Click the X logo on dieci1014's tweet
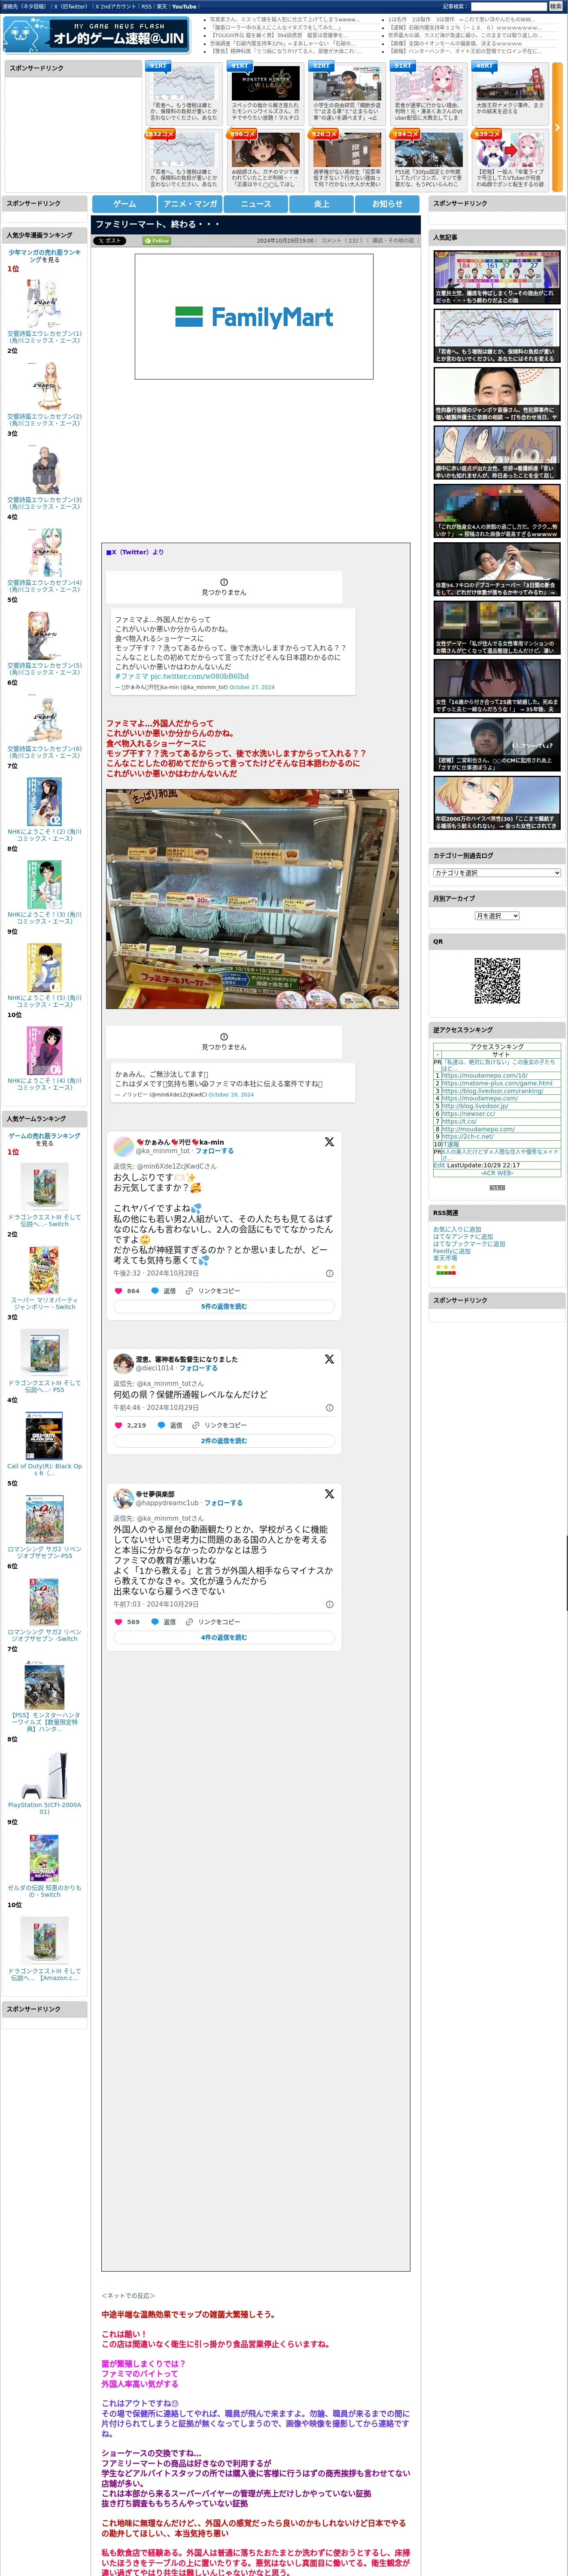The height and width of the screenshot is (2576, 568). [329, 1359]
